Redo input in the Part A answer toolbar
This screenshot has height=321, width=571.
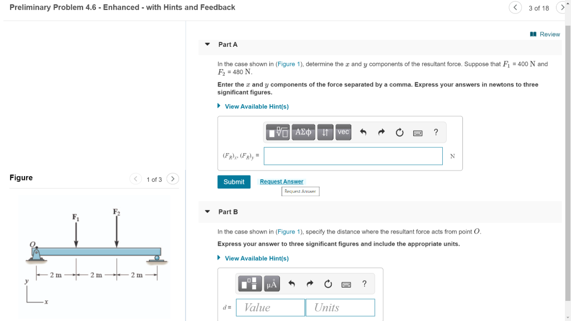click(383, 132)
